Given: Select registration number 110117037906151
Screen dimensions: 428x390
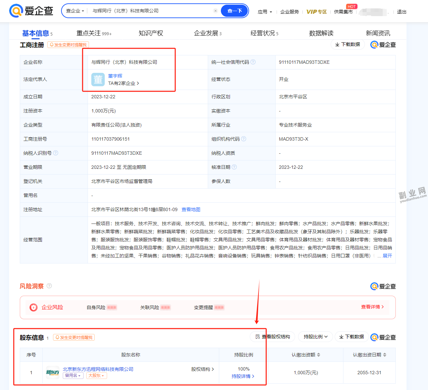Looking at the screenshot, I should click(x=110, y=139).
